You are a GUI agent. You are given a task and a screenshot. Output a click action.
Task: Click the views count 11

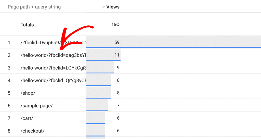pos(117,55)
